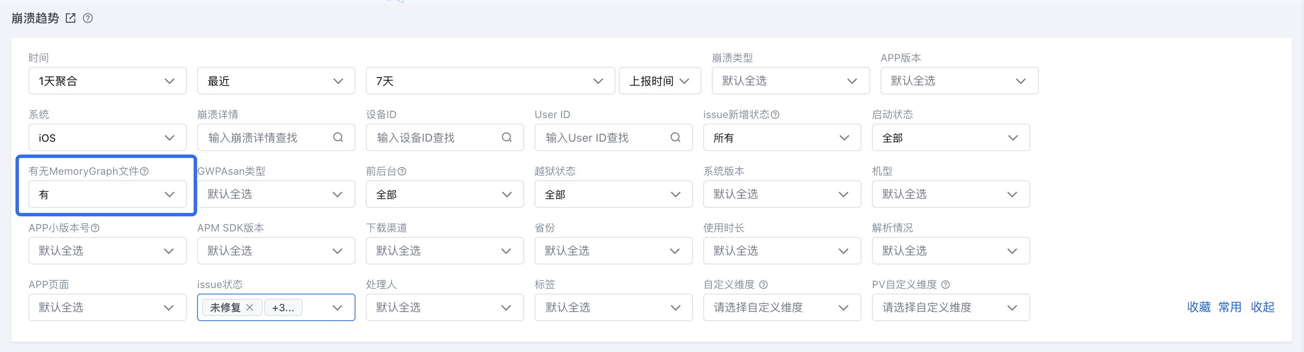This screenshot has height=352, width=1304.
Task: Click search icon in User ID field
Action: pos(675,137)
